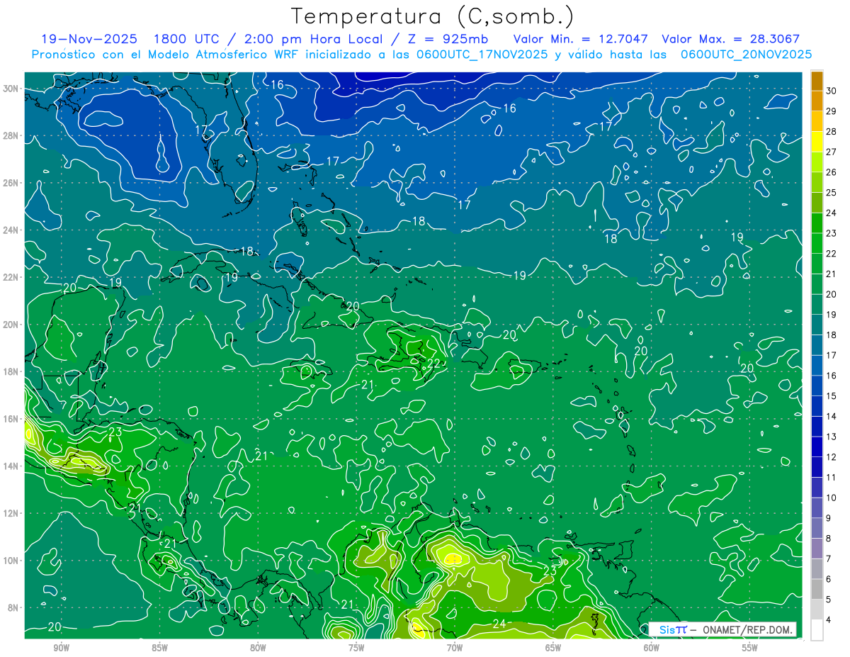Click the "75W" longitude axis label
The width and height of the screenshot is (850, 657).
356,648
